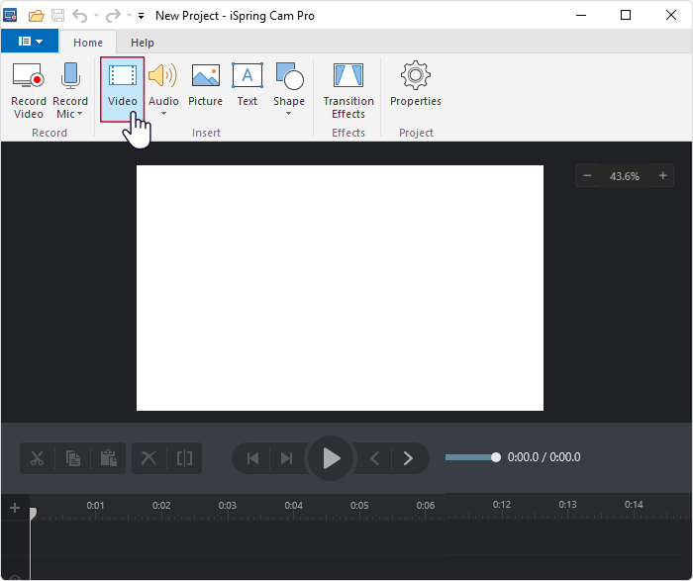Undo the last action
Image resolution: width=693 pixels, height=581 pixels.
[x=79, y=16]
